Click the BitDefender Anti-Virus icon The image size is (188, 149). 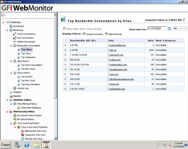pyautogui.click(x=22, y=131)
